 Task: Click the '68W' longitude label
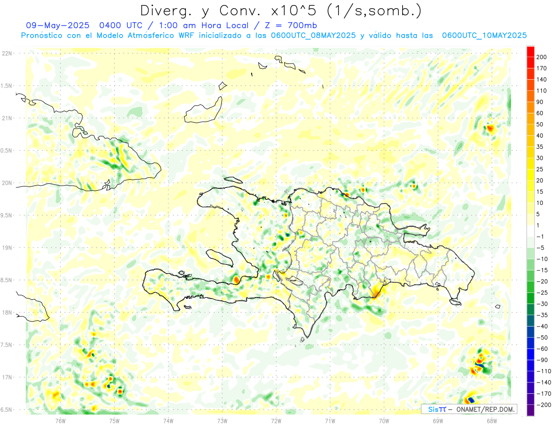coord(492,421)
